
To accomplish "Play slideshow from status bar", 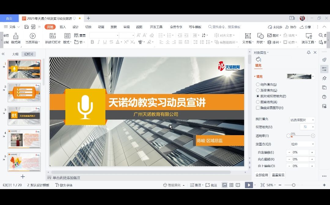I will [x=249, y=185].
